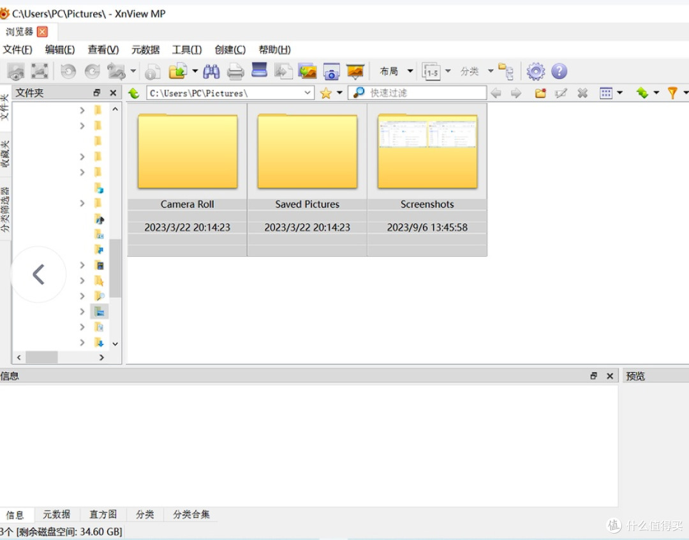Screen dimensions: 689x540
Task: Click the blue help question mark icon
Action: click(559, 71)
